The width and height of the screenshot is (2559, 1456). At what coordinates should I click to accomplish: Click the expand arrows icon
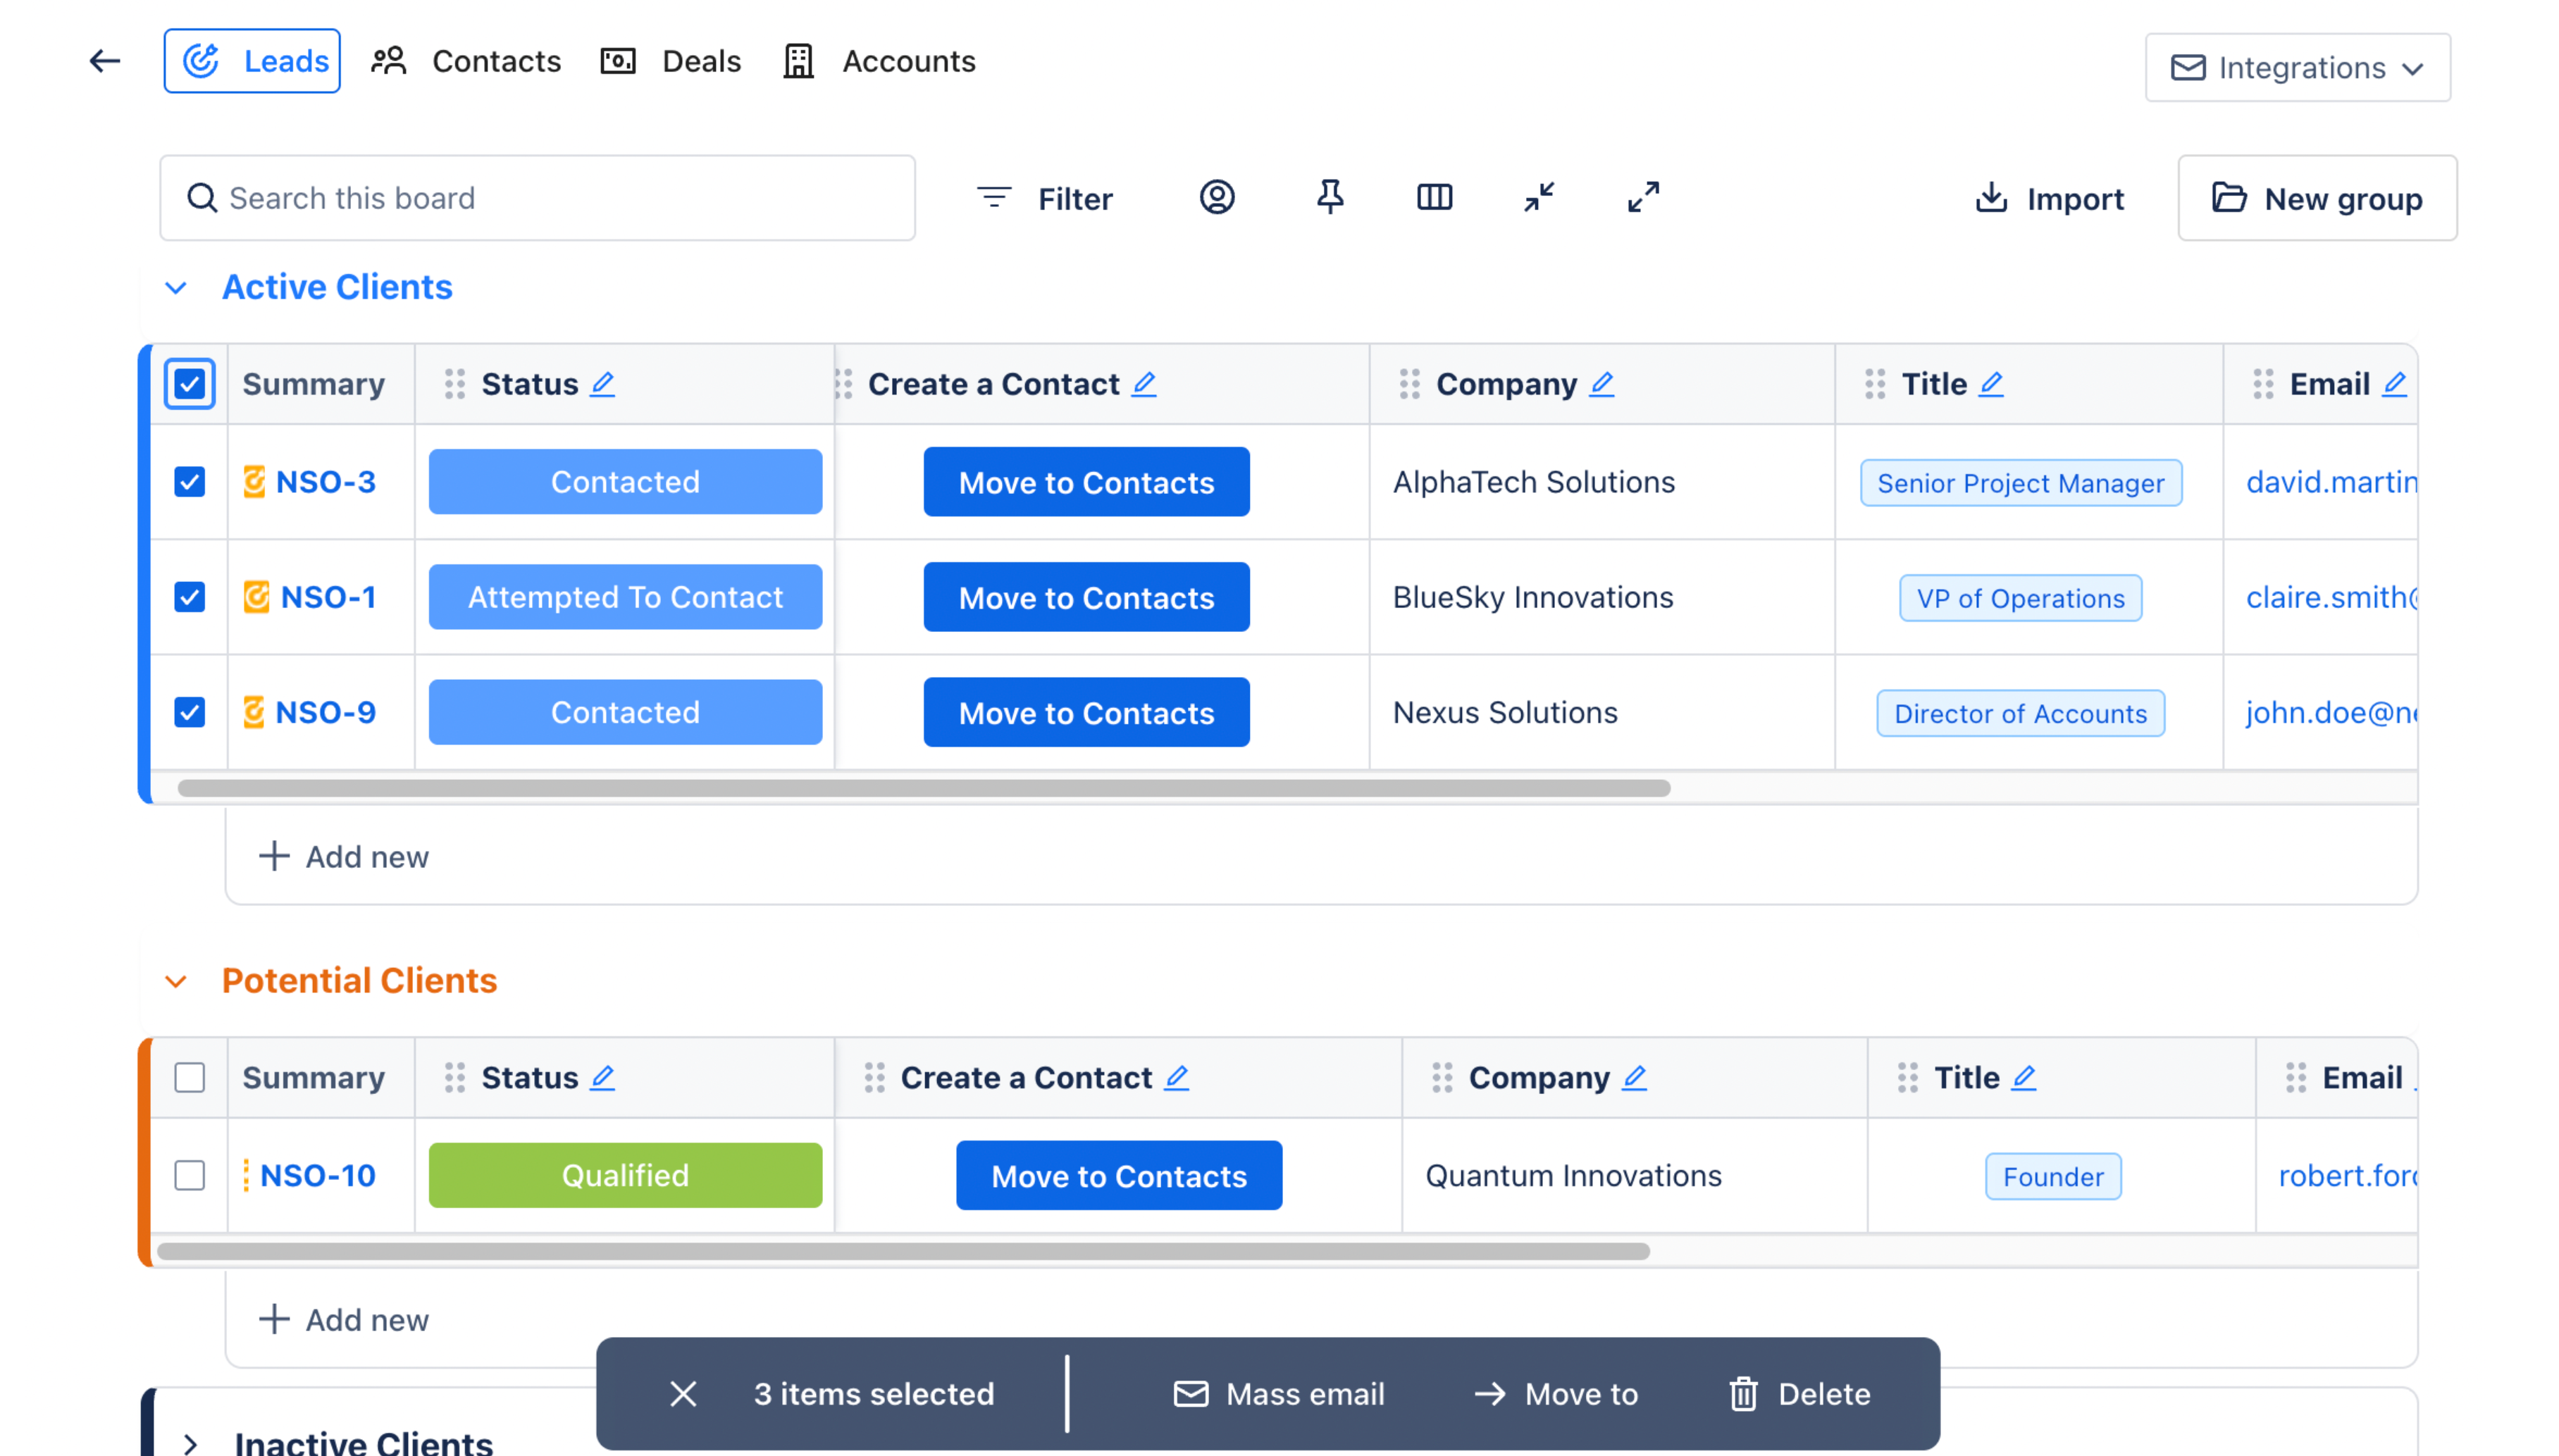tap(1643, 197)
